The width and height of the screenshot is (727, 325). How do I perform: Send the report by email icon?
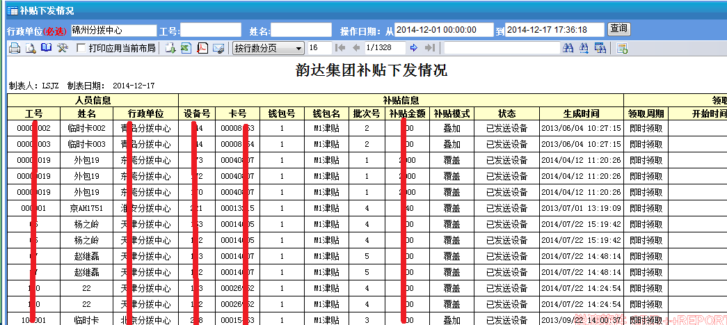(218, 48)
